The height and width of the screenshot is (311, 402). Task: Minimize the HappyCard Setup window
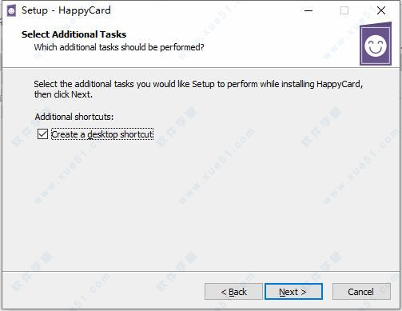[308, 10]
